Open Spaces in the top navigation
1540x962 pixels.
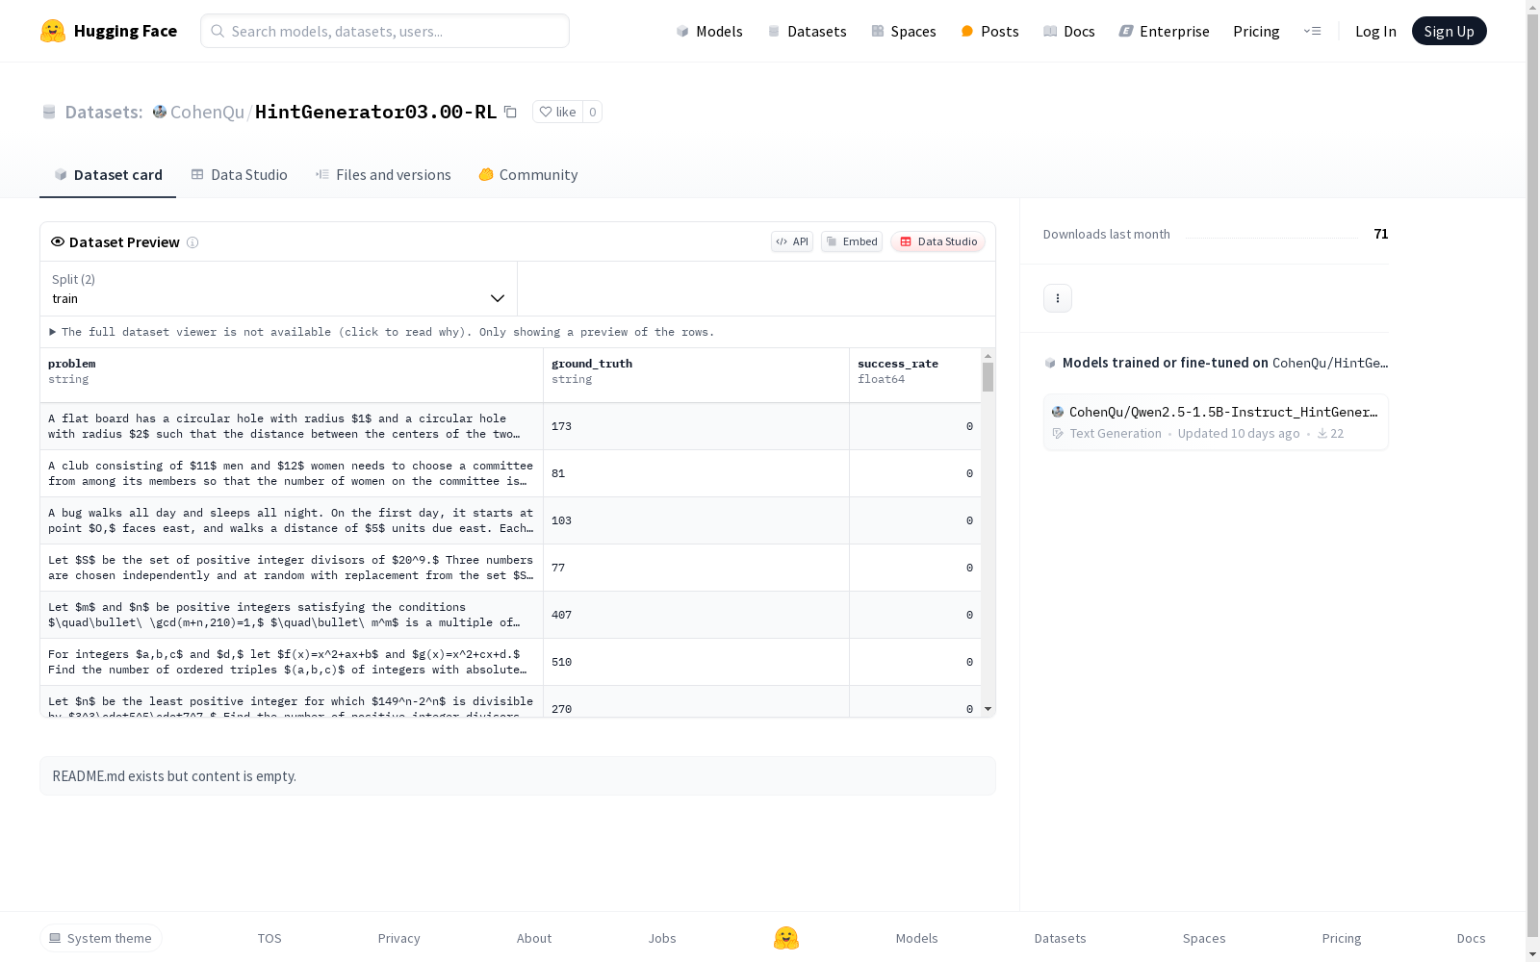(x=904, y=31)
